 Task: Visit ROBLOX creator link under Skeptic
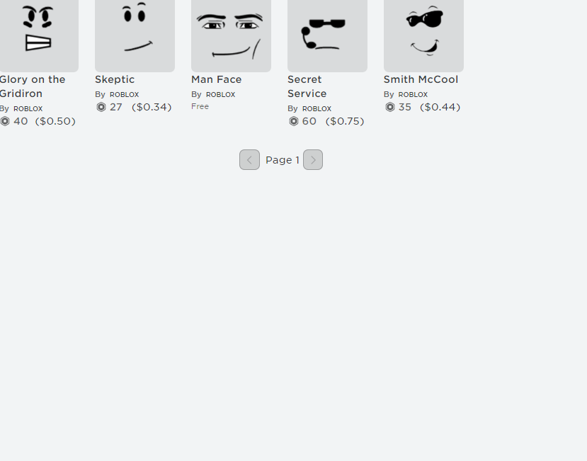(125, 95)
